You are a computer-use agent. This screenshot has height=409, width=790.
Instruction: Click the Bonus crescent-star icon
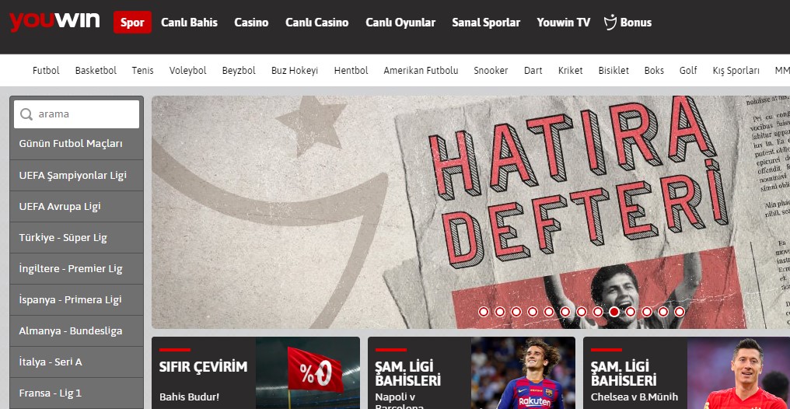click(610, 23)
